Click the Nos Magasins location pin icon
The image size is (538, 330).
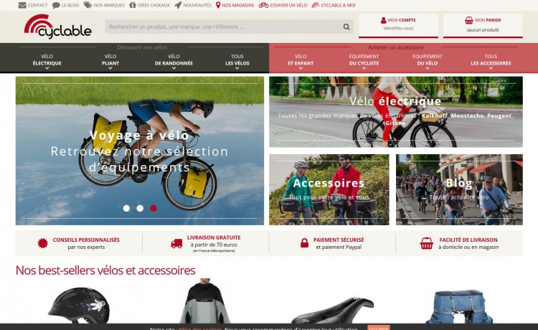[x=218, y=5]
